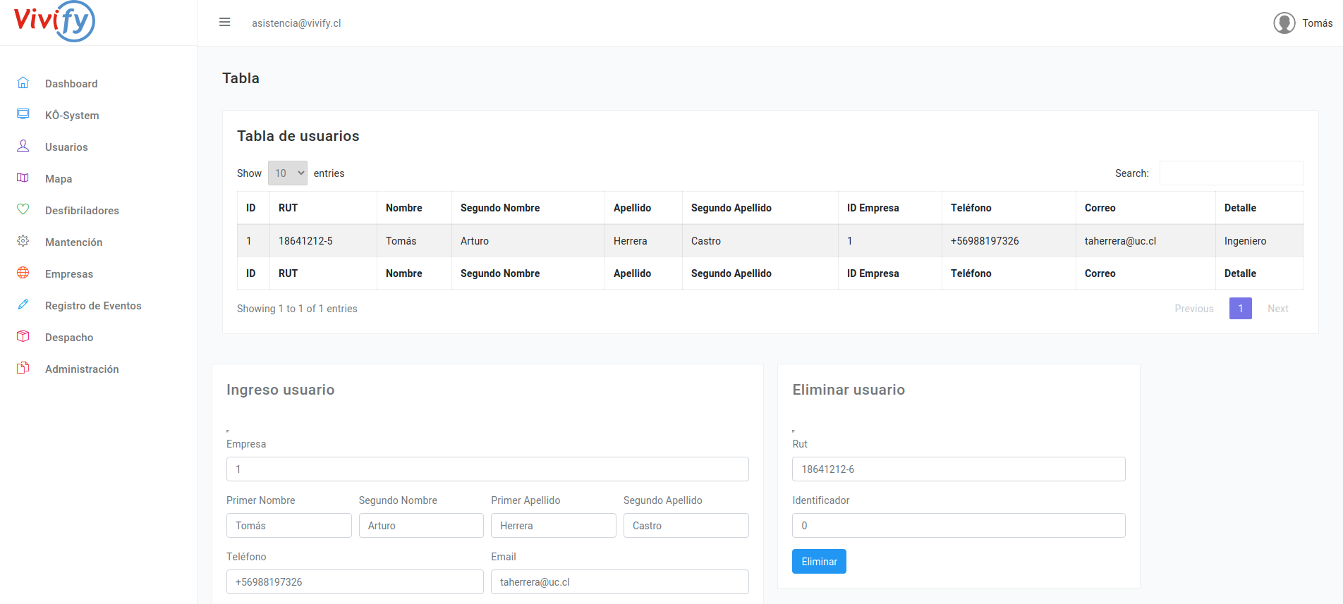Select the Arturo table cell
This screenshot has width=1343, height=604.
[528, 241]
